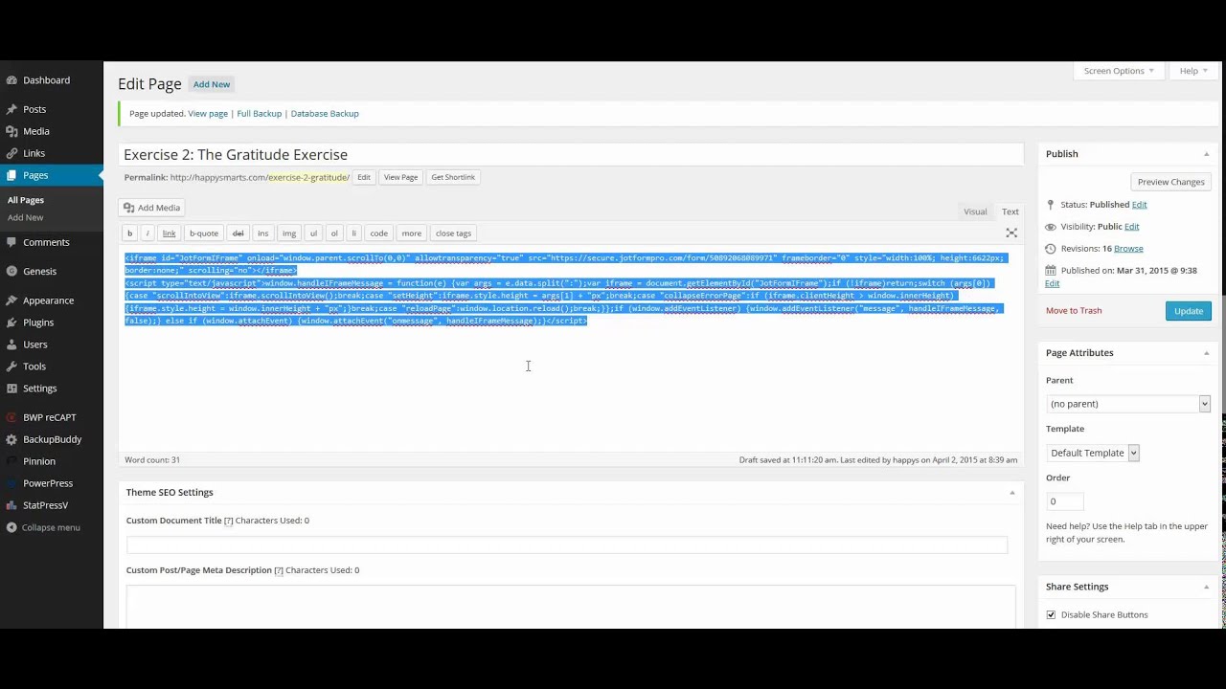Click the b-quote quicktag button
1226x689 pixels.
[204, 233]
